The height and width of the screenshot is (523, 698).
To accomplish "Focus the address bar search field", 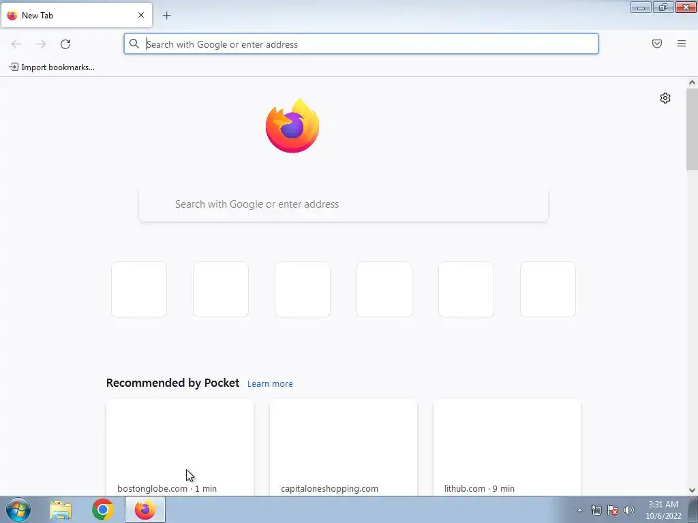I will [361, 44].
